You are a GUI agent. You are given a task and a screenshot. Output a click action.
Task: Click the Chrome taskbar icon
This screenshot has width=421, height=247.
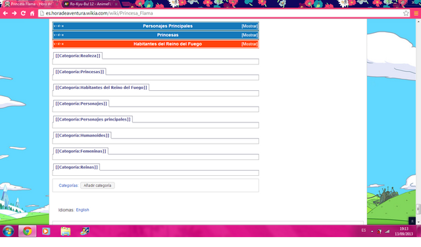(x=27, y=231)
